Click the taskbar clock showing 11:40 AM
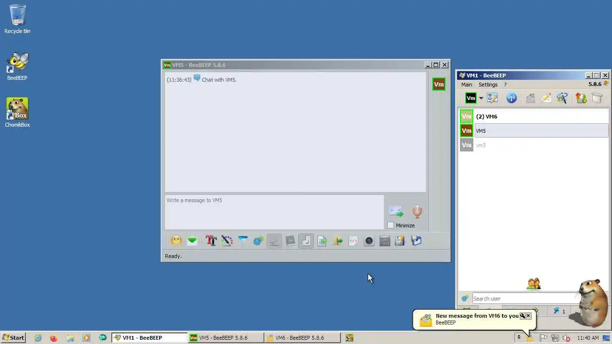The height and width of the screenshot is (344, 612). (x=588, y=338)
